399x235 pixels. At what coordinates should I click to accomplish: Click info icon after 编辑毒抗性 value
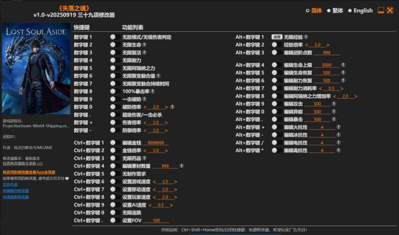339,150
